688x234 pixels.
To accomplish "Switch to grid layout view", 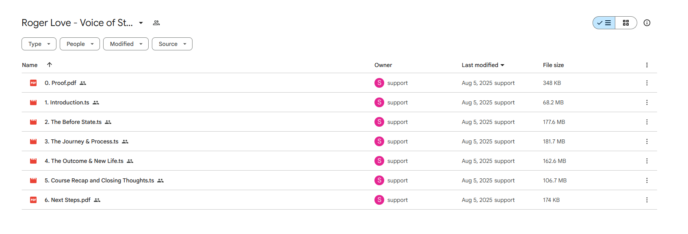I will pos(626,23).
